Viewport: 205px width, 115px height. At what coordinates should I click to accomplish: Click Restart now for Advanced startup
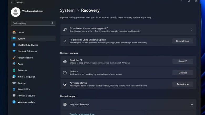183,84
